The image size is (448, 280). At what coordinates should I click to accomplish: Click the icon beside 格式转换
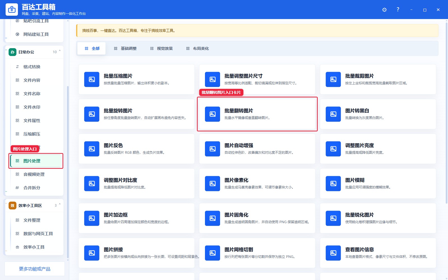pos(17,67)
